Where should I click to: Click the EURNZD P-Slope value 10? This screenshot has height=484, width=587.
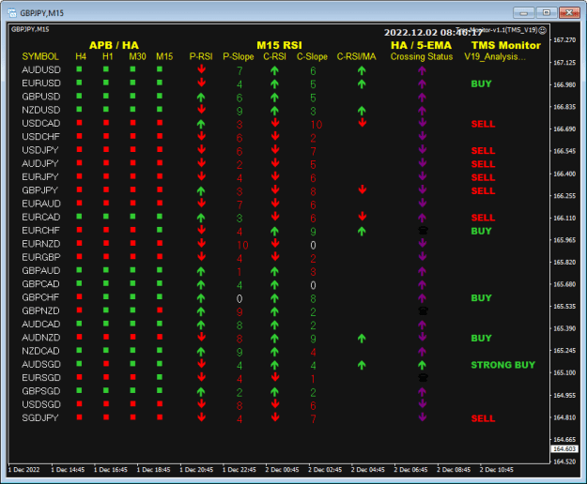pyautogui.click(x=242, y=246)
